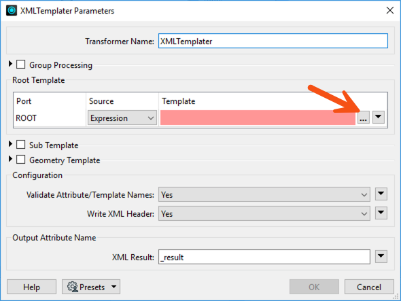Open arrow menu beside Write XML Header
Viewport: 401px width, 301px height.
click(381, 213)
